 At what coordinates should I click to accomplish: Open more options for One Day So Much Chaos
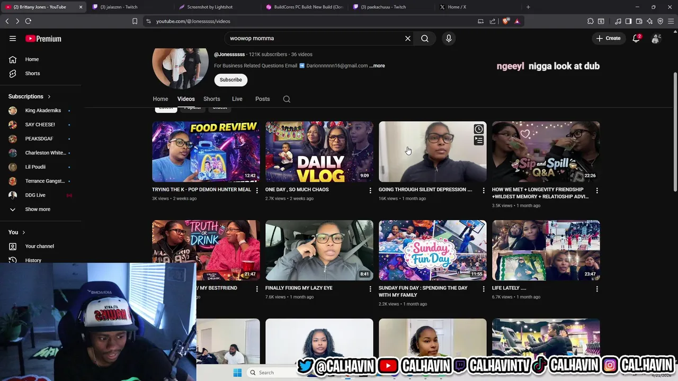coord(370,190)
